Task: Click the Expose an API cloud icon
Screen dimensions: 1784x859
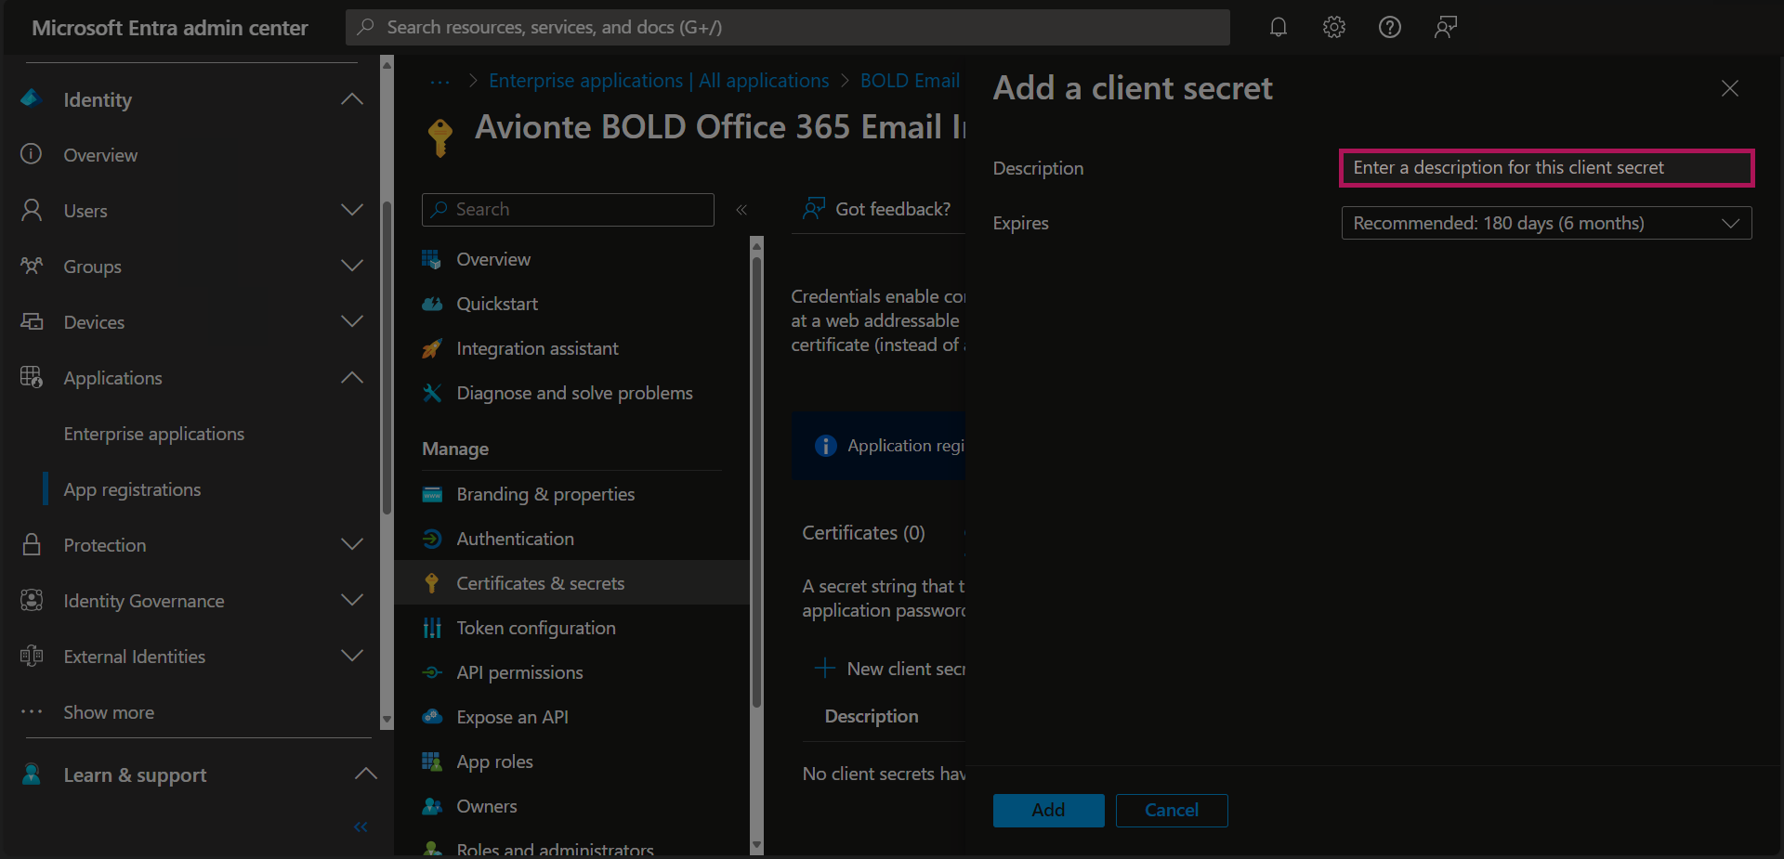Action: click(x=432, y=717)
